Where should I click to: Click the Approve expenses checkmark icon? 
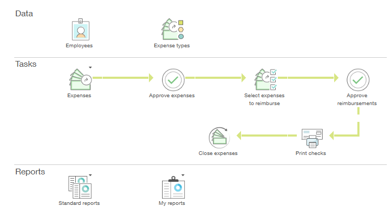coord(173,80)
